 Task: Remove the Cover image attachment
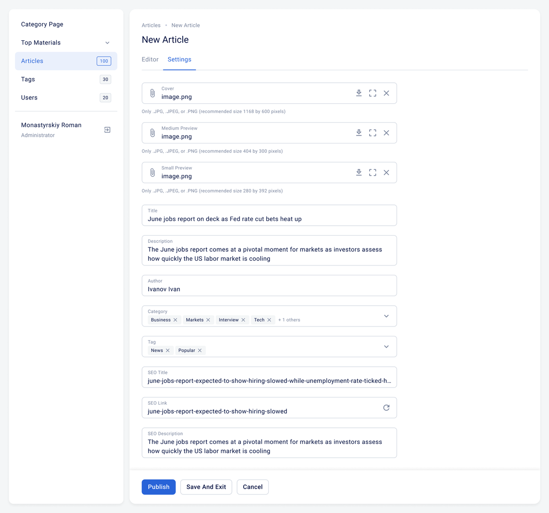point(386,93)
